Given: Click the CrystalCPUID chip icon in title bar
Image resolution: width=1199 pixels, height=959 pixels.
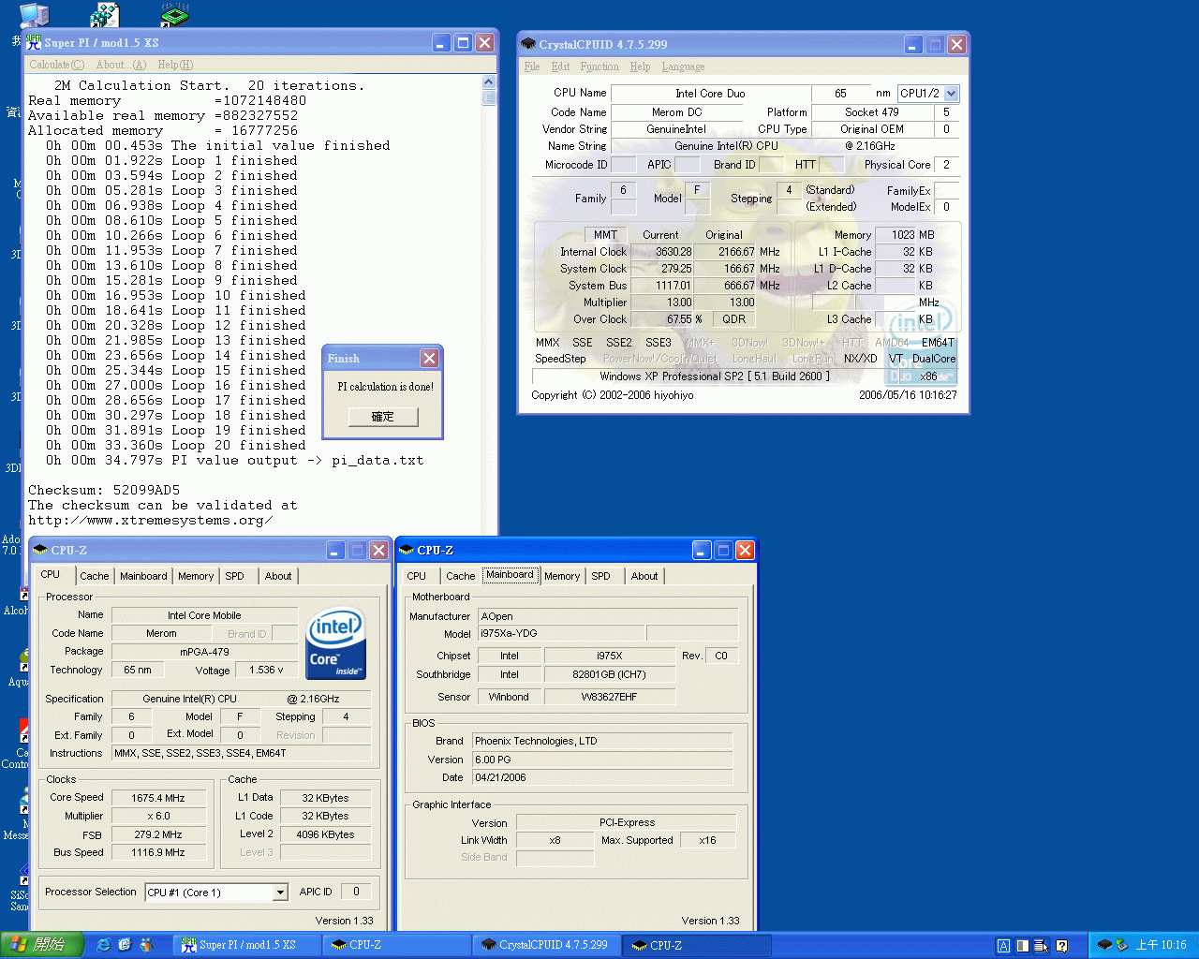Looking at the screenshot, I should click(x=528, y=44).
